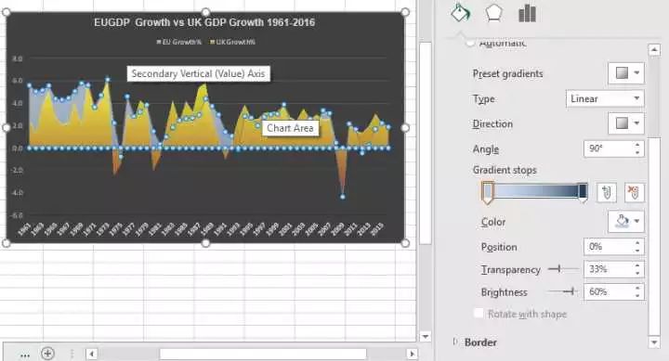Decrease the Position spinner value
Image resolution: width=669 pixels, height=361 pixels.
[637, 251]
